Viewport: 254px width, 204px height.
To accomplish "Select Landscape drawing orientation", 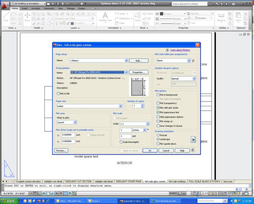I will [158, 139].
